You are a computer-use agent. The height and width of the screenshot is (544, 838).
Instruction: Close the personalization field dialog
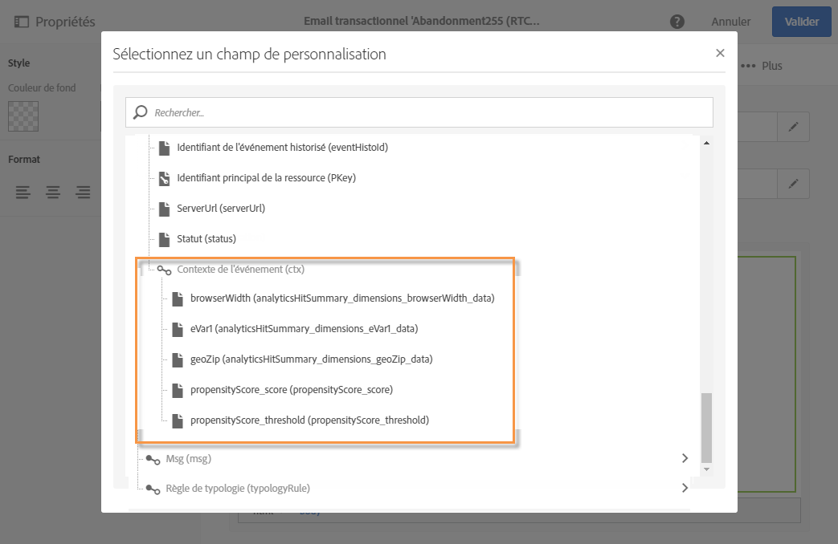click(x=720, y=53)
